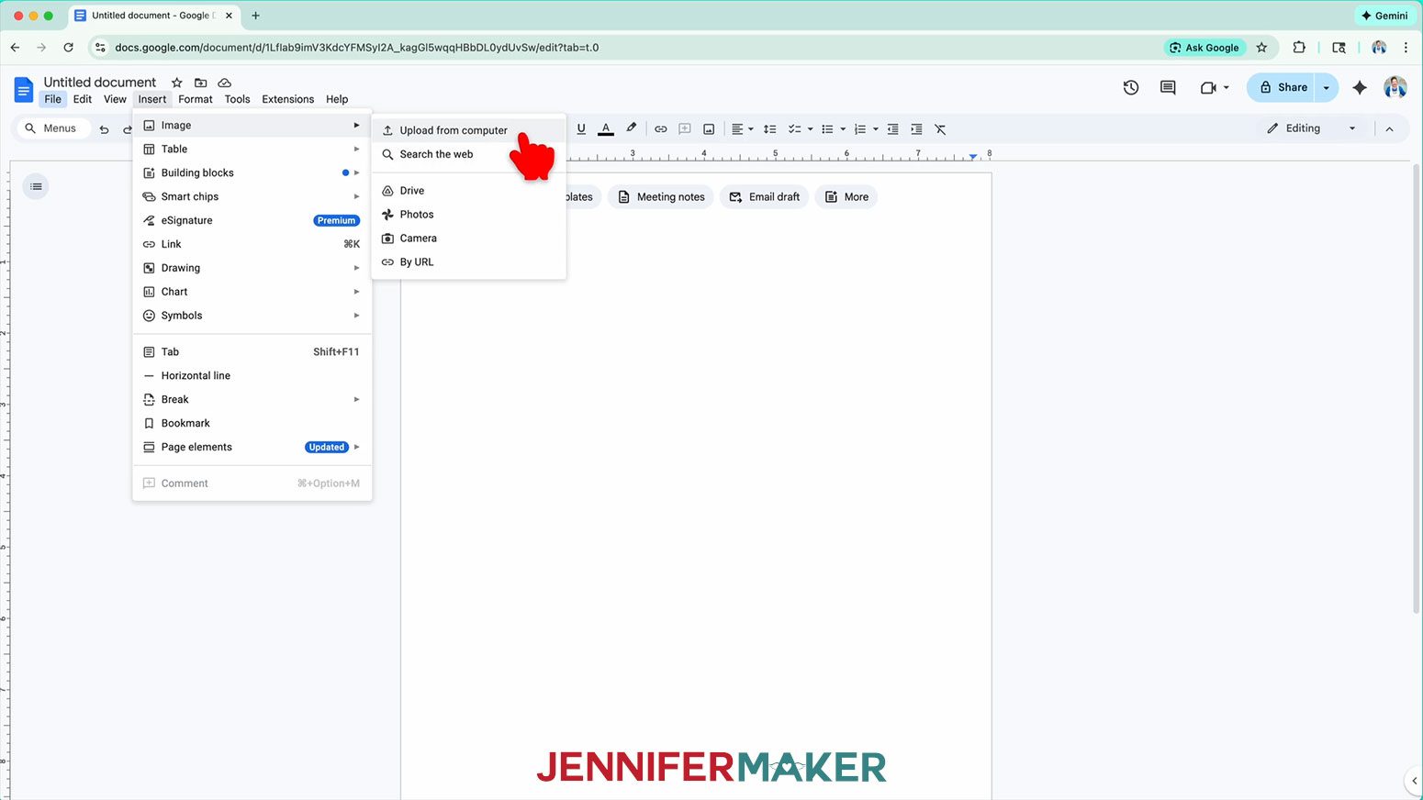The height and width of the screenshot is (800, 1423).
Task: Open Gemini sparkle icon in Docs
Action: [1360, 87]
